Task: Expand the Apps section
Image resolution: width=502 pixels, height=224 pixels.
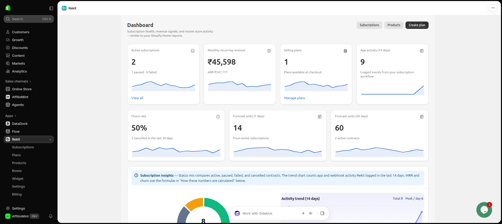Action: click(x=11, y=116)
